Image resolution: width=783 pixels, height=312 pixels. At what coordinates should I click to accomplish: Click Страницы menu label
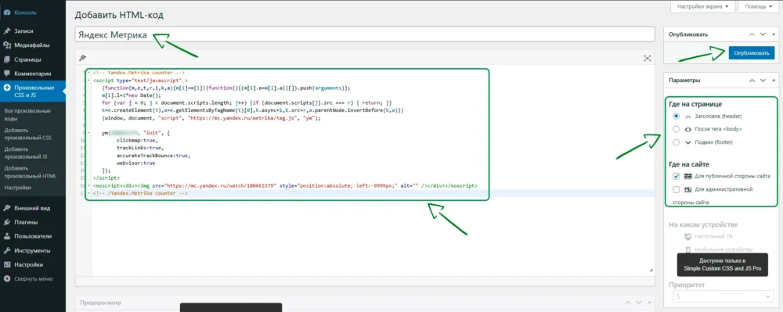point(28,59)
